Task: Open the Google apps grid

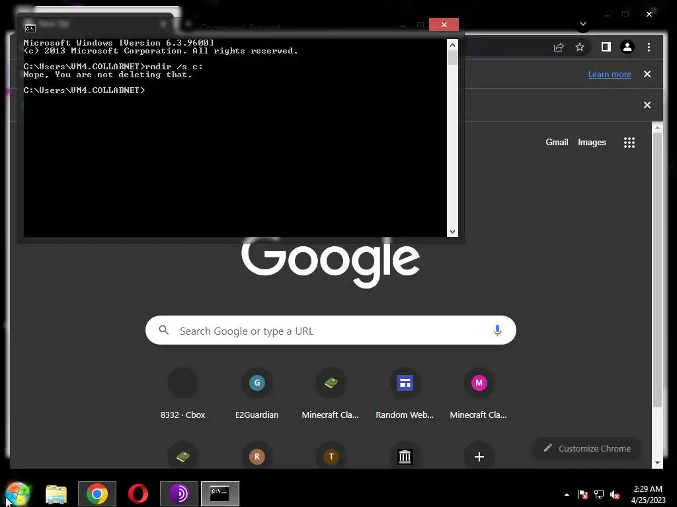Action: coord(629,143)
